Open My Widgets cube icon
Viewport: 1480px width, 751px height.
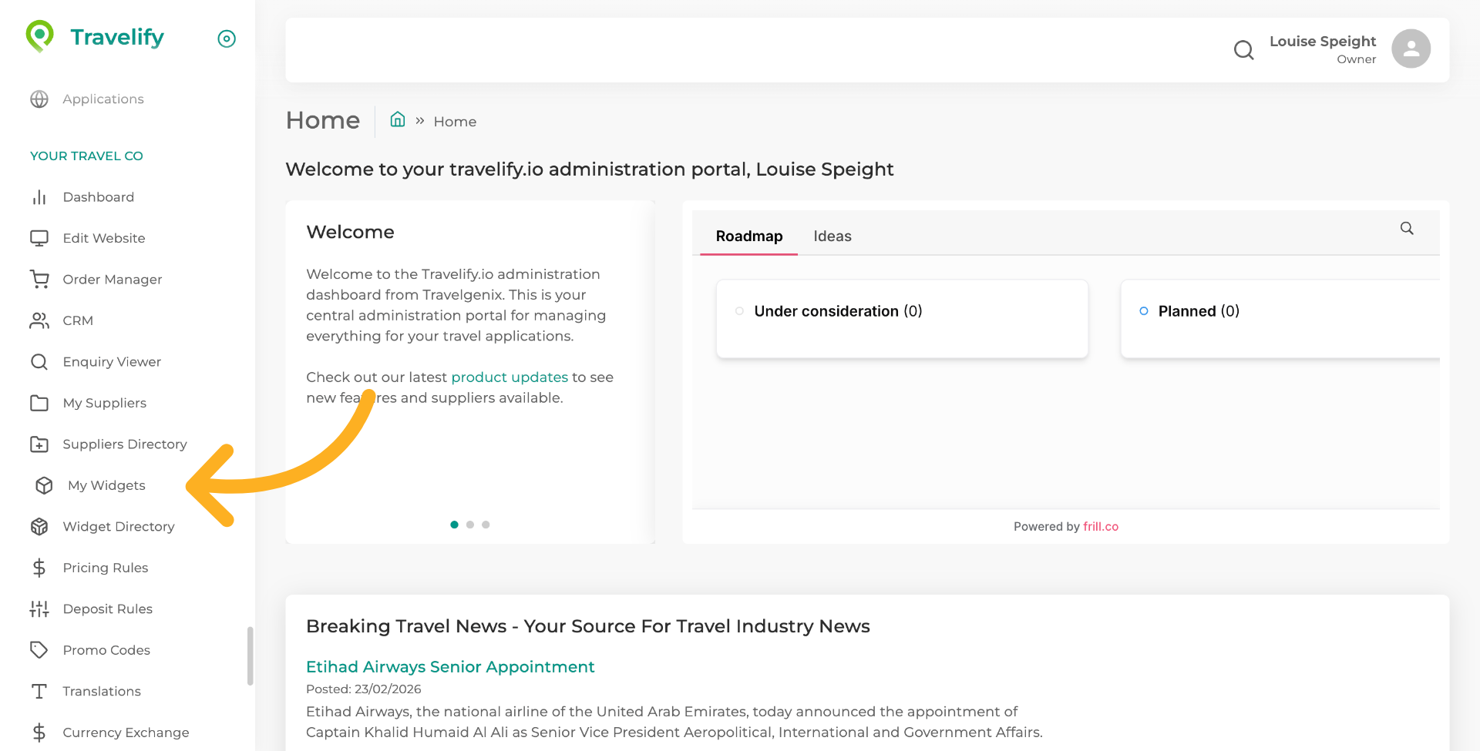[x=44, y=485]
